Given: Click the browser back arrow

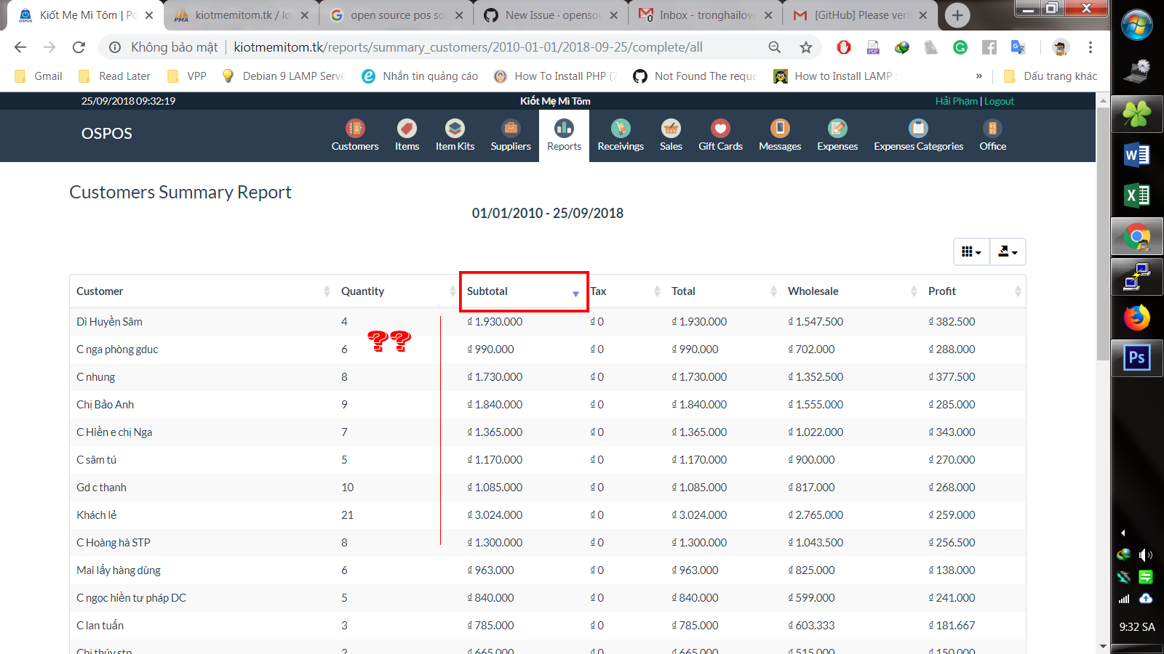Looking at the screenshot, I should coord(20,47).
